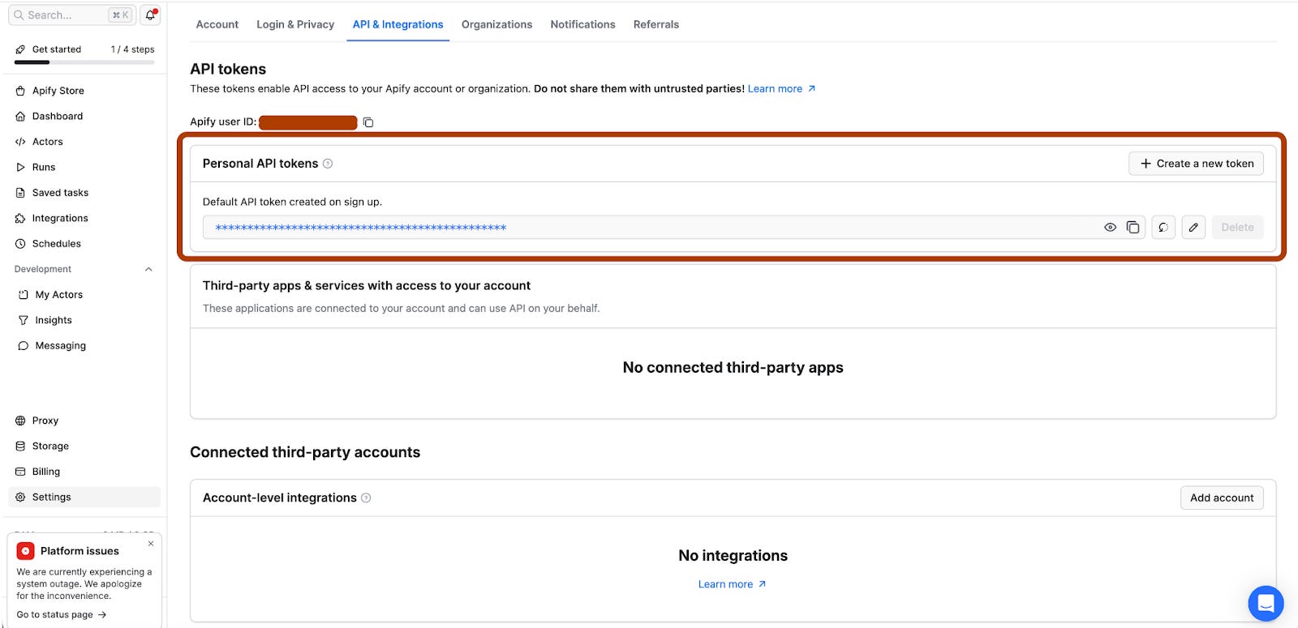Copy the default API token

point(1133,228)
